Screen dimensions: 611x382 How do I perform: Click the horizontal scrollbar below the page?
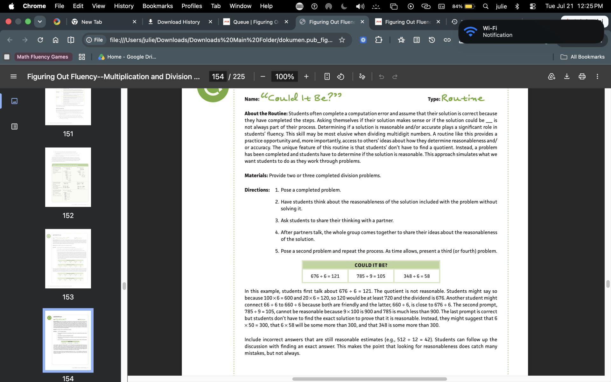point(369,379)
